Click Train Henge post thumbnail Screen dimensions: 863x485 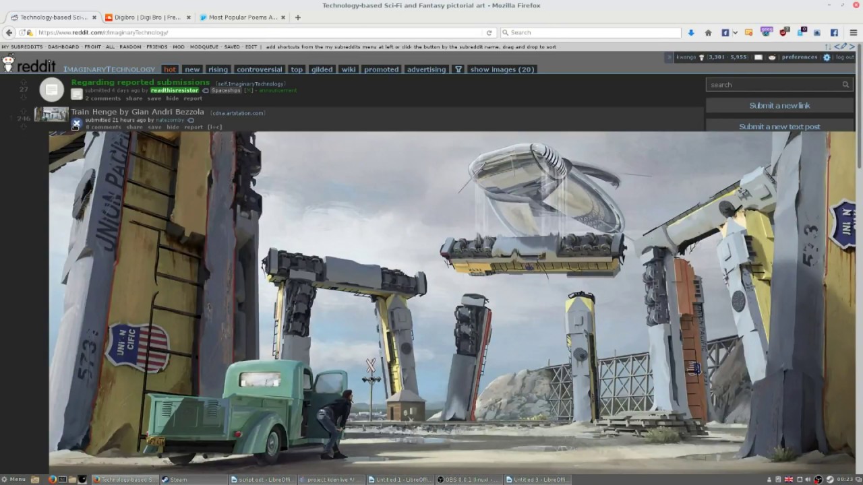click(51, 115)
